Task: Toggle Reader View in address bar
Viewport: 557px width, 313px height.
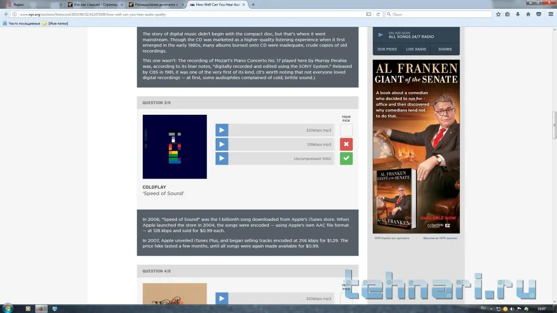Action: [369, 14]
